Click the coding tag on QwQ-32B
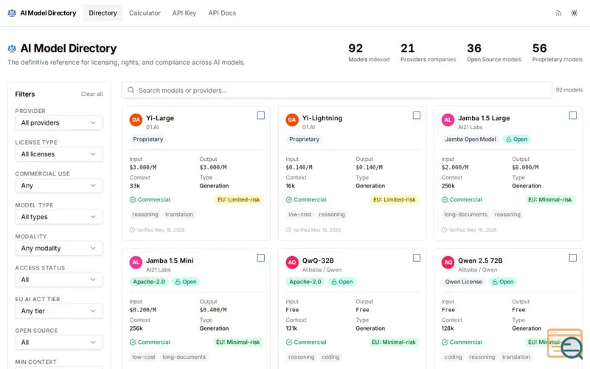The width and height of the screenshot is (590, 369). (330, 357)
